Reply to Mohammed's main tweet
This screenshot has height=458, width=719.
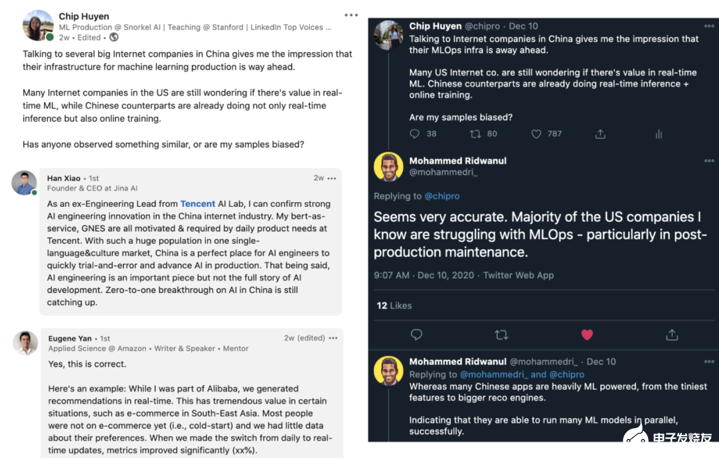pos(416,335)
